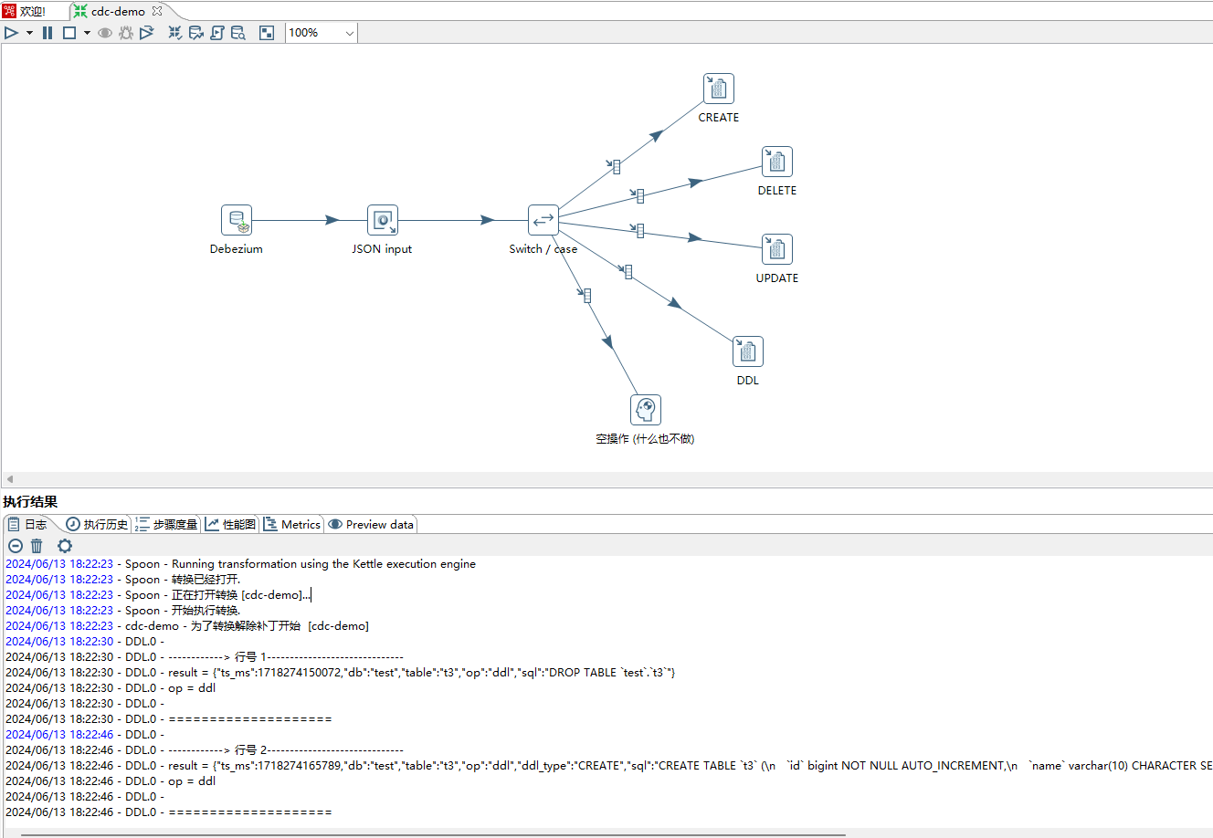Screen dimensions: 1213x838
Task: Toggle show/hide execution results panel icon
Action: click(267, 33)
